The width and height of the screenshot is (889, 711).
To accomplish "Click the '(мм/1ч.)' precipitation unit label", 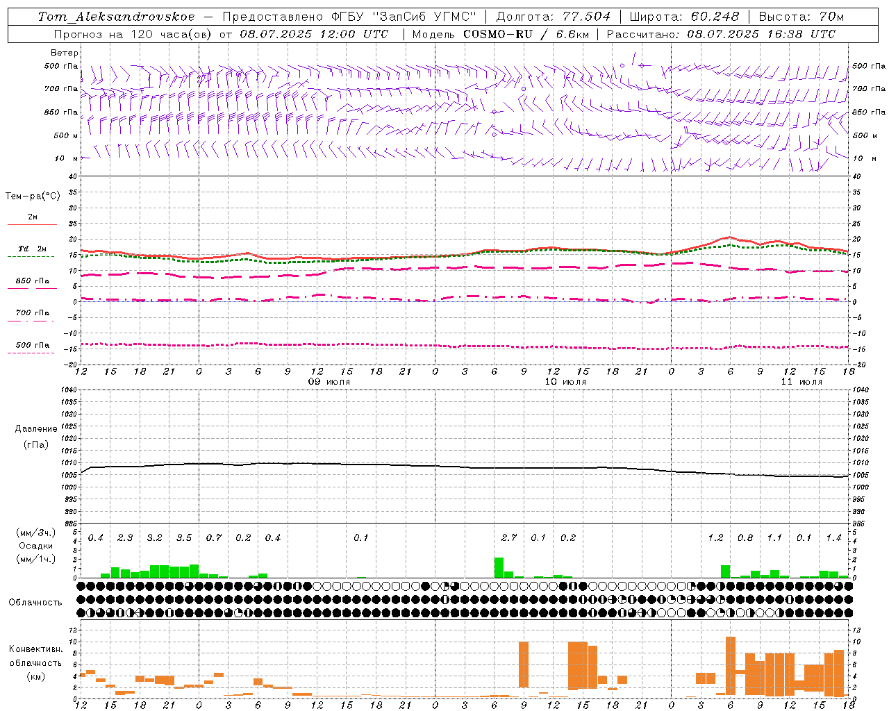I will click(x=35, y=559).
